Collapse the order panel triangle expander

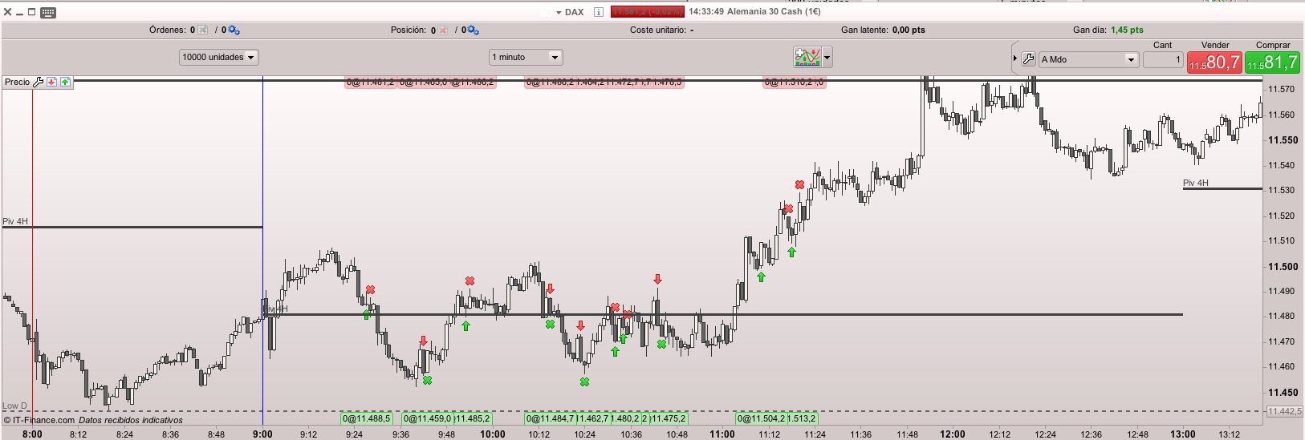[x=1015, y=59]
